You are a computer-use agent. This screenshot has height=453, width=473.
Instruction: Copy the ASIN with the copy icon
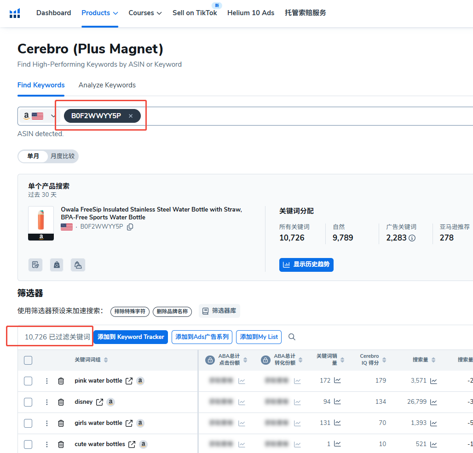130,227
